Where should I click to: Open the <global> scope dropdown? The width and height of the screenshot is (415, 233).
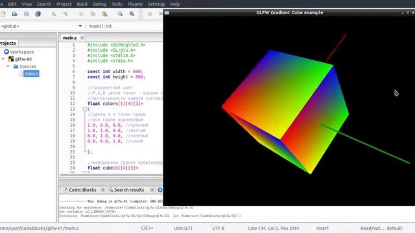tap(80, 26)
